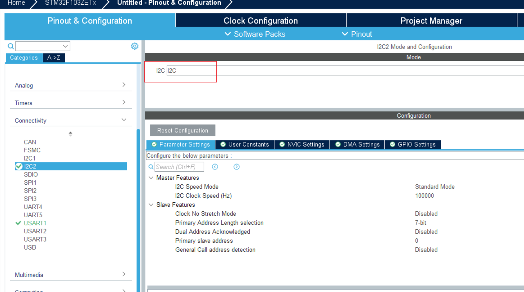
Task: Select I2C1 in the Connectivity list
Action: coord(30,158)
